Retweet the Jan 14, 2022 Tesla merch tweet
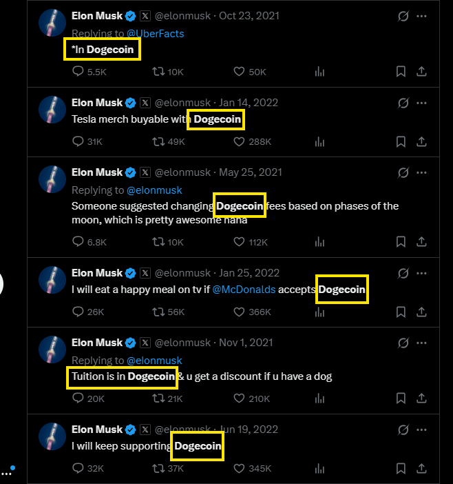This screenshot has width=453, height=484. coord(158,141)
